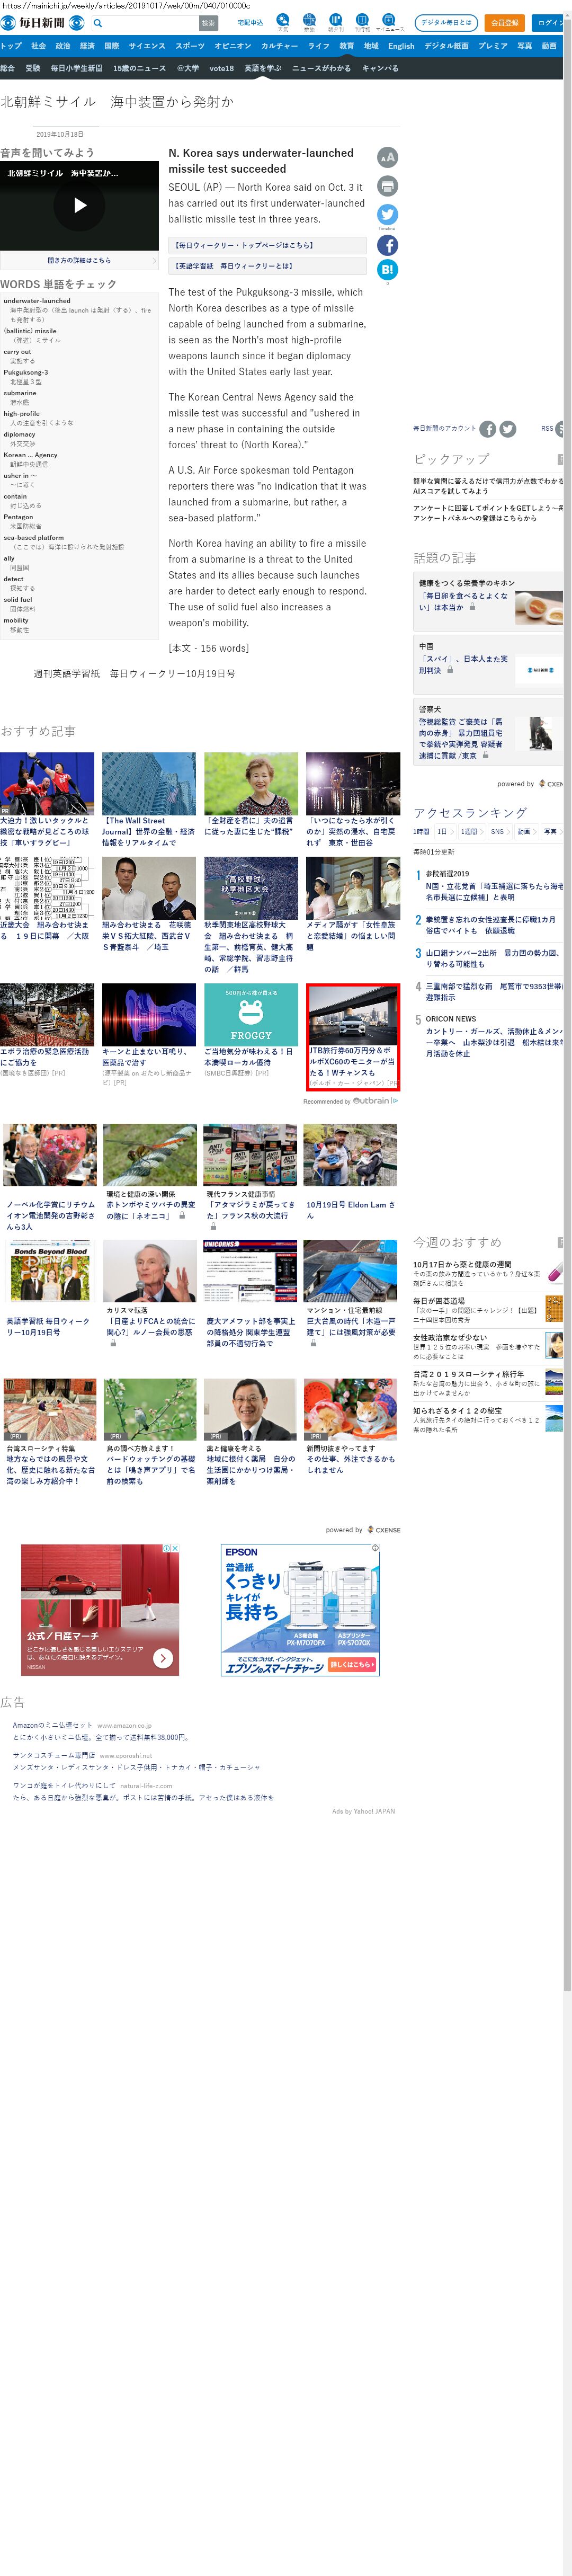Click the 会員登録 button
The image size is (572, 2576).
coord(505,22)
